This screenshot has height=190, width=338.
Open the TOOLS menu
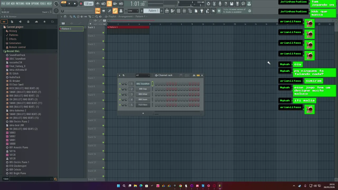[43, 3]
